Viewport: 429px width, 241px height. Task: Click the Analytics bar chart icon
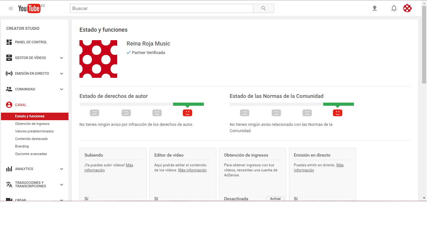9,169
